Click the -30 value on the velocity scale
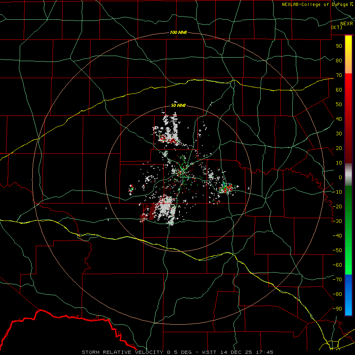Image resolution: width=355 pixels, height=355 pixels. (337, 221)
